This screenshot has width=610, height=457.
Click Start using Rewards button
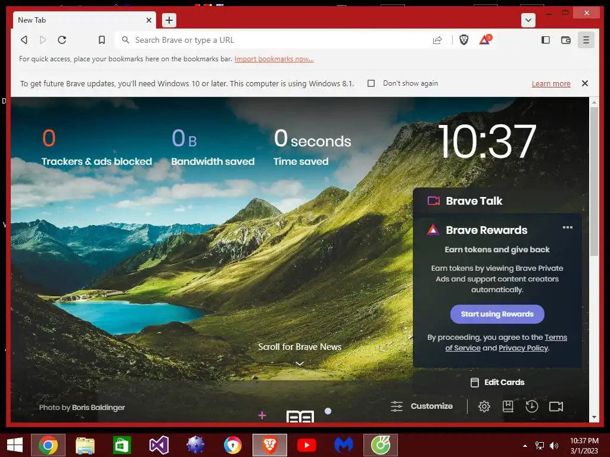pos(497,314)
